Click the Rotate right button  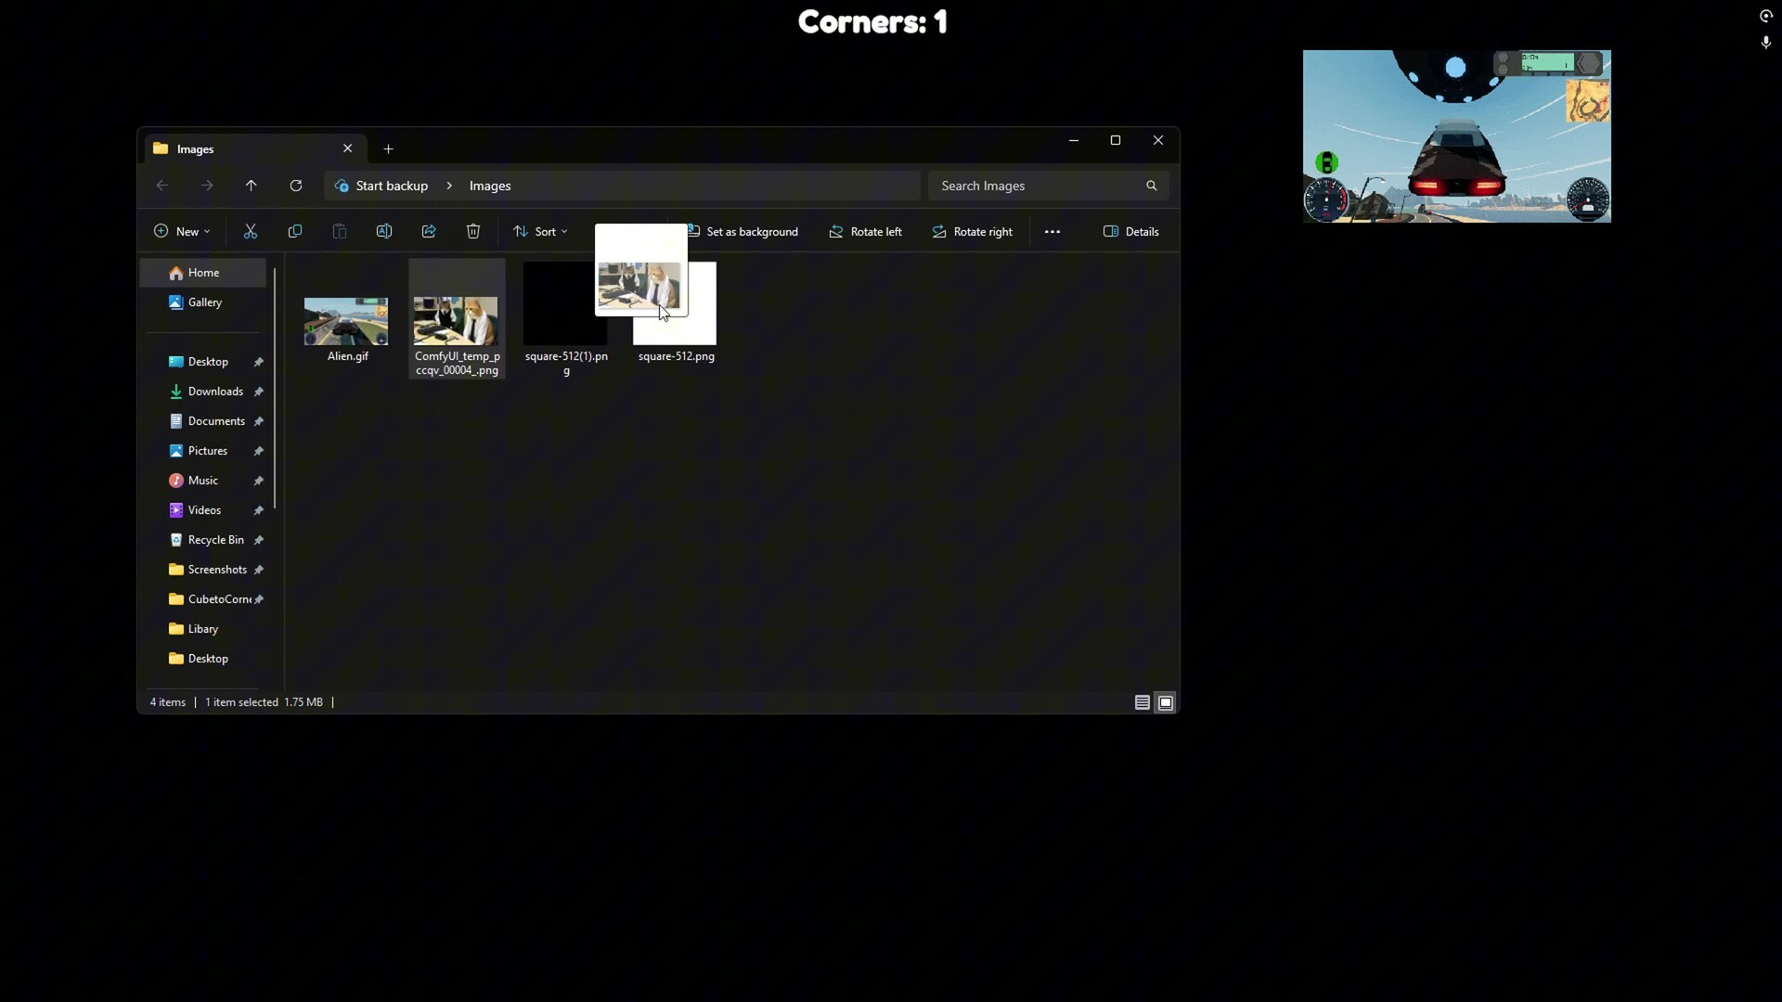tap(972, 232)
